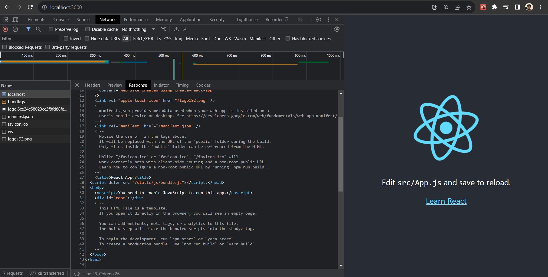548x277 pixels.
Task: Open the Timing tab of request details
Action: pos(182,85)
